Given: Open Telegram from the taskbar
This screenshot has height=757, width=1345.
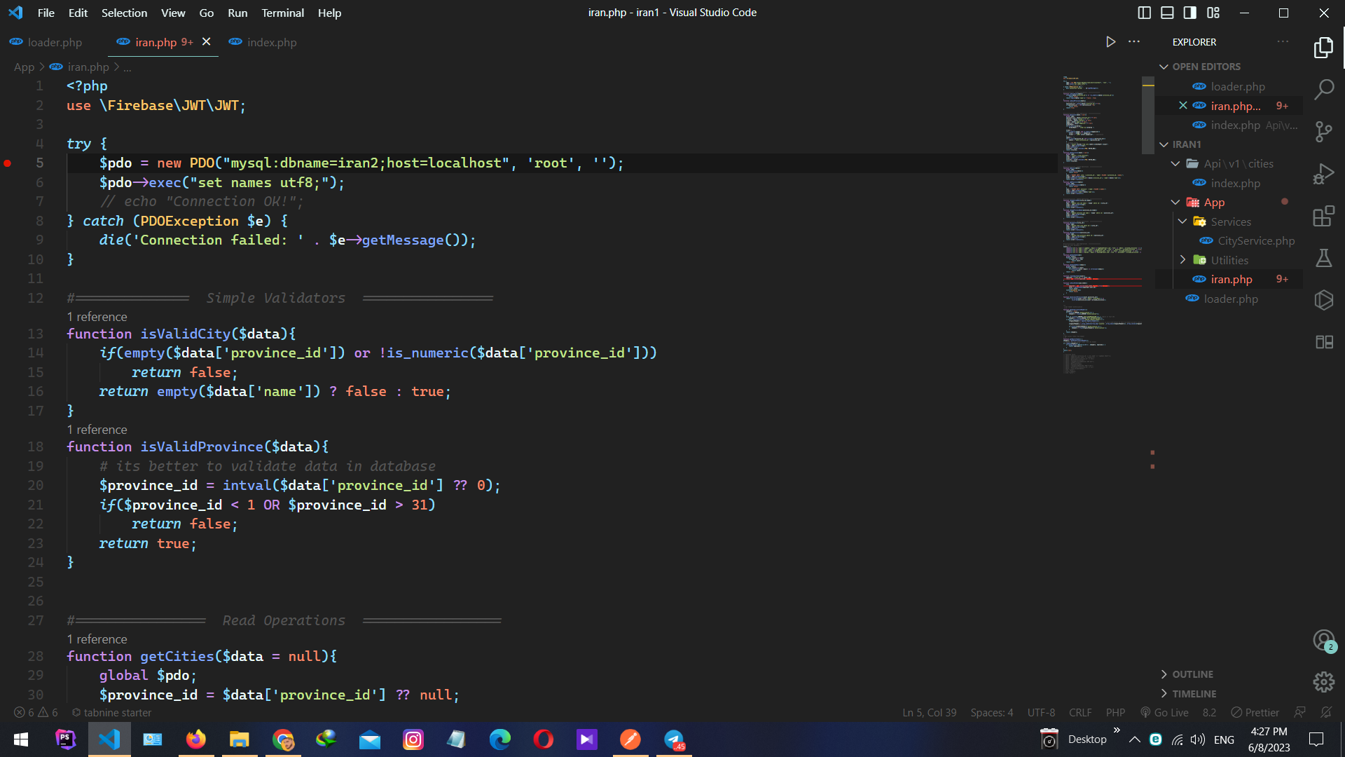Looking at the screenshot, I should point(674,739).
